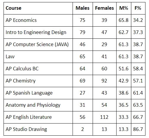Click the AP Studio Drawing cell
The height and width of the screenshot is (138, 149).
coord(38,129)
